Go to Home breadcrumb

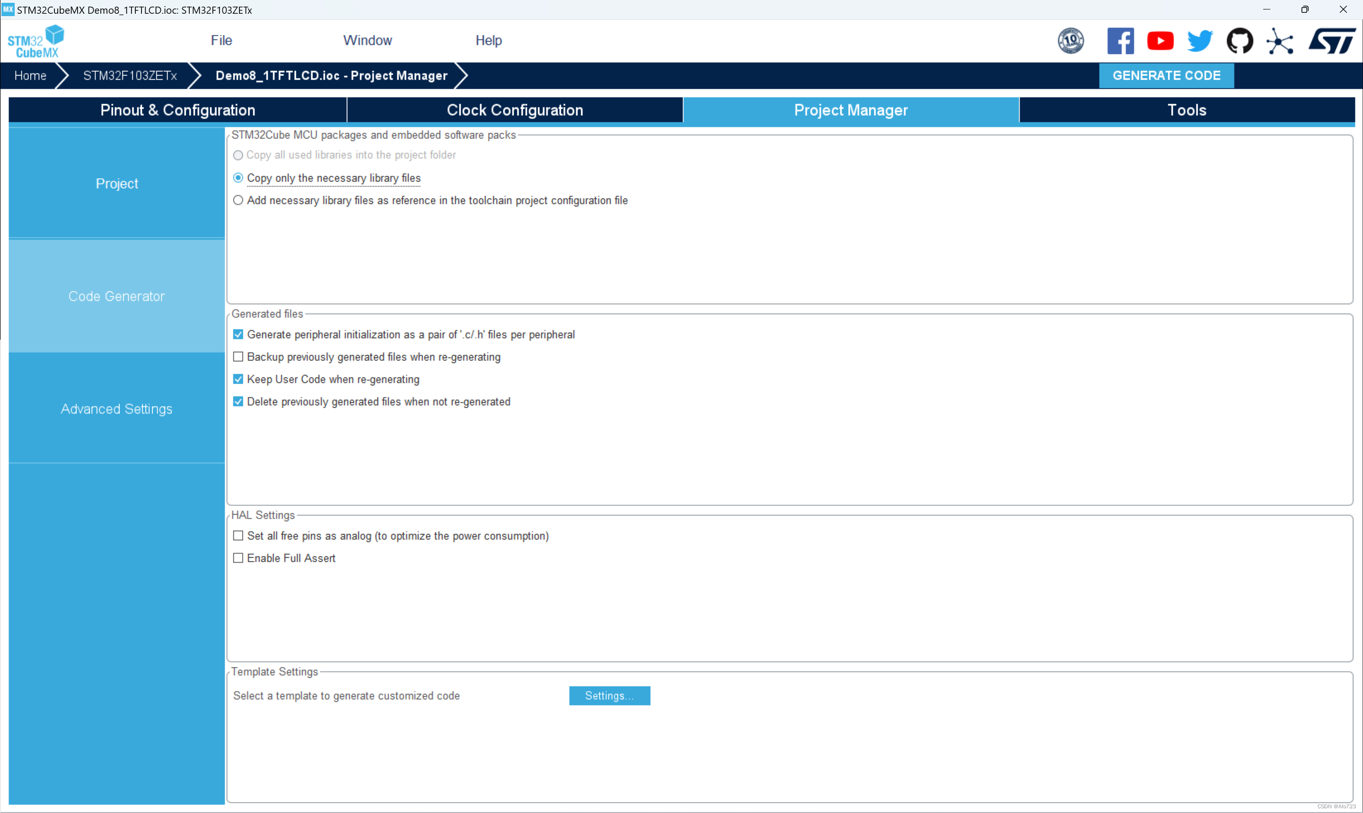tap(30, 76)
